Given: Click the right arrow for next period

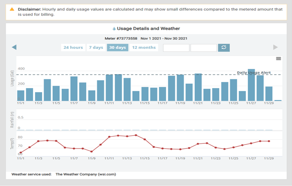Looking at the screenshot, I should click(x=275, y=47).
